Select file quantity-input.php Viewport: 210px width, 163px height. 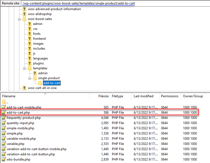tap(20, 123)
